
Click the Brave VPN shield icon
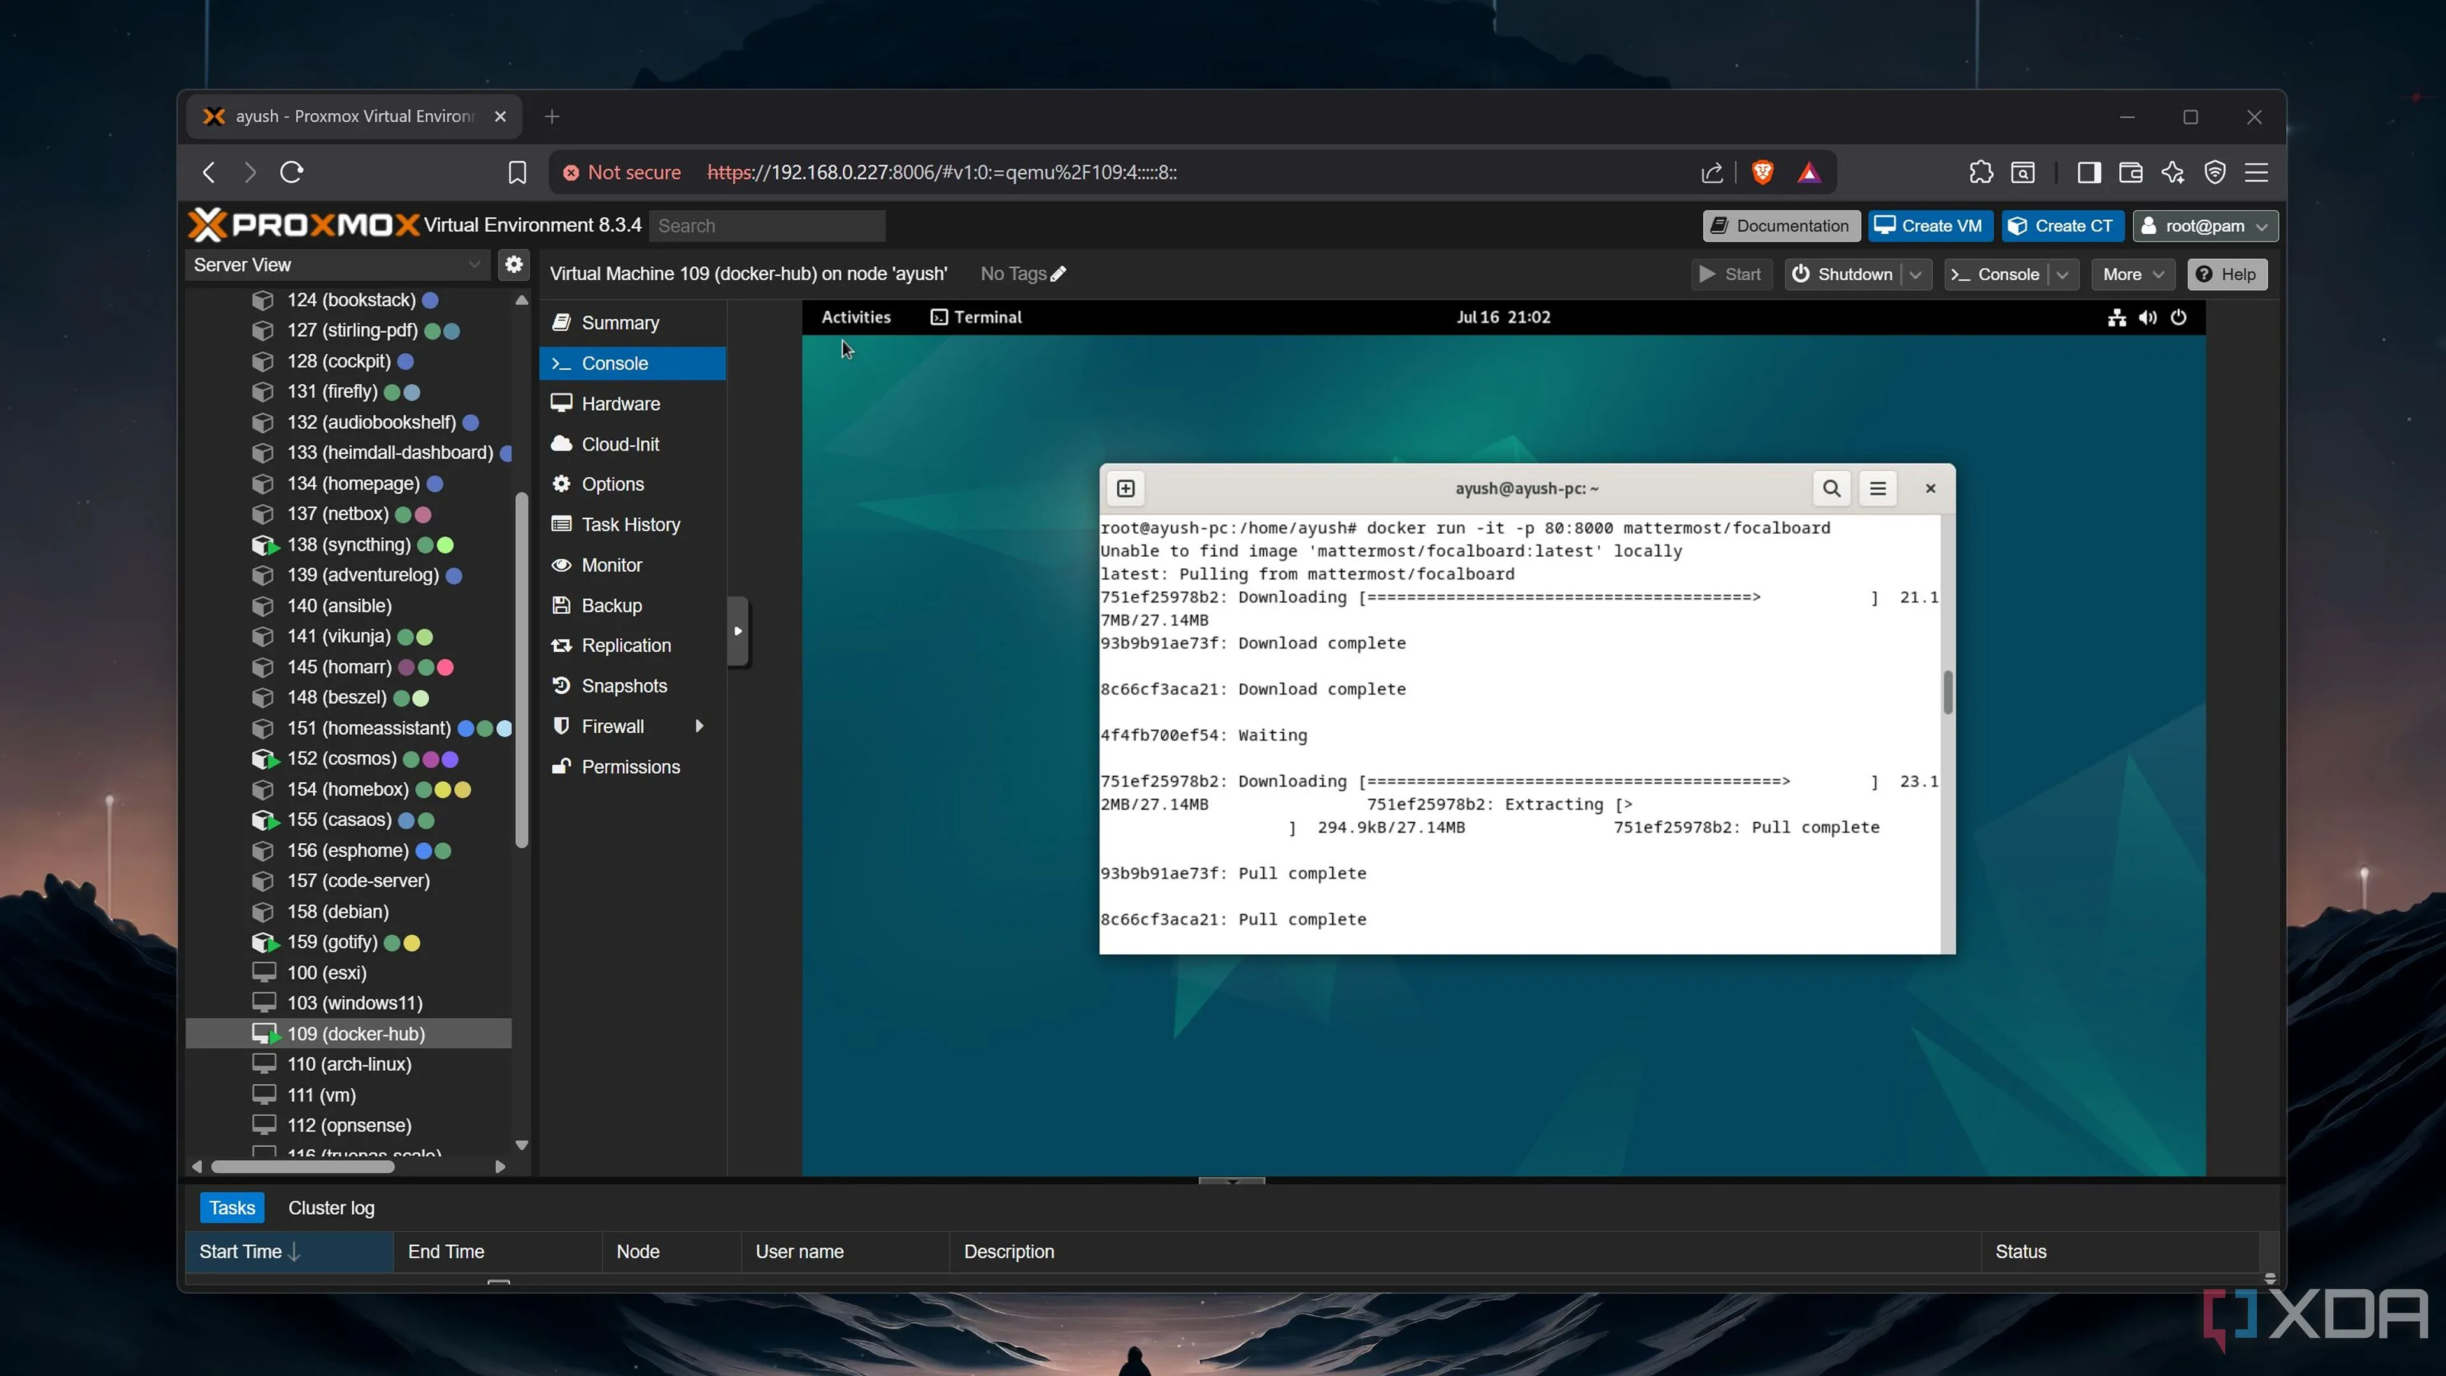[2215, 172]
